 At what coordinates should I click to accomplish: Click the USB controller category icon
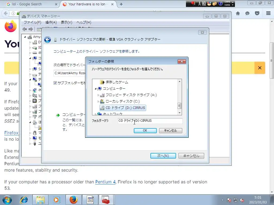tap(35, 143)
